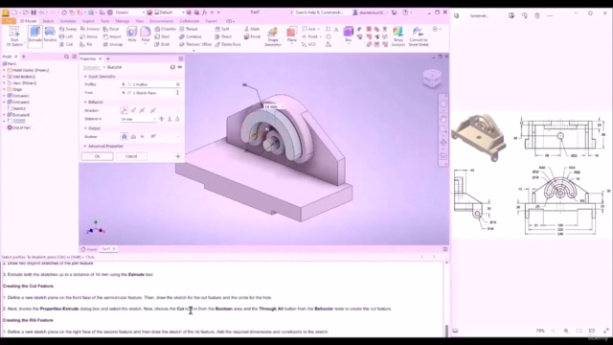Open the Shape Generator
Viewport: 613px width, 345px height.
coord(273,36)
